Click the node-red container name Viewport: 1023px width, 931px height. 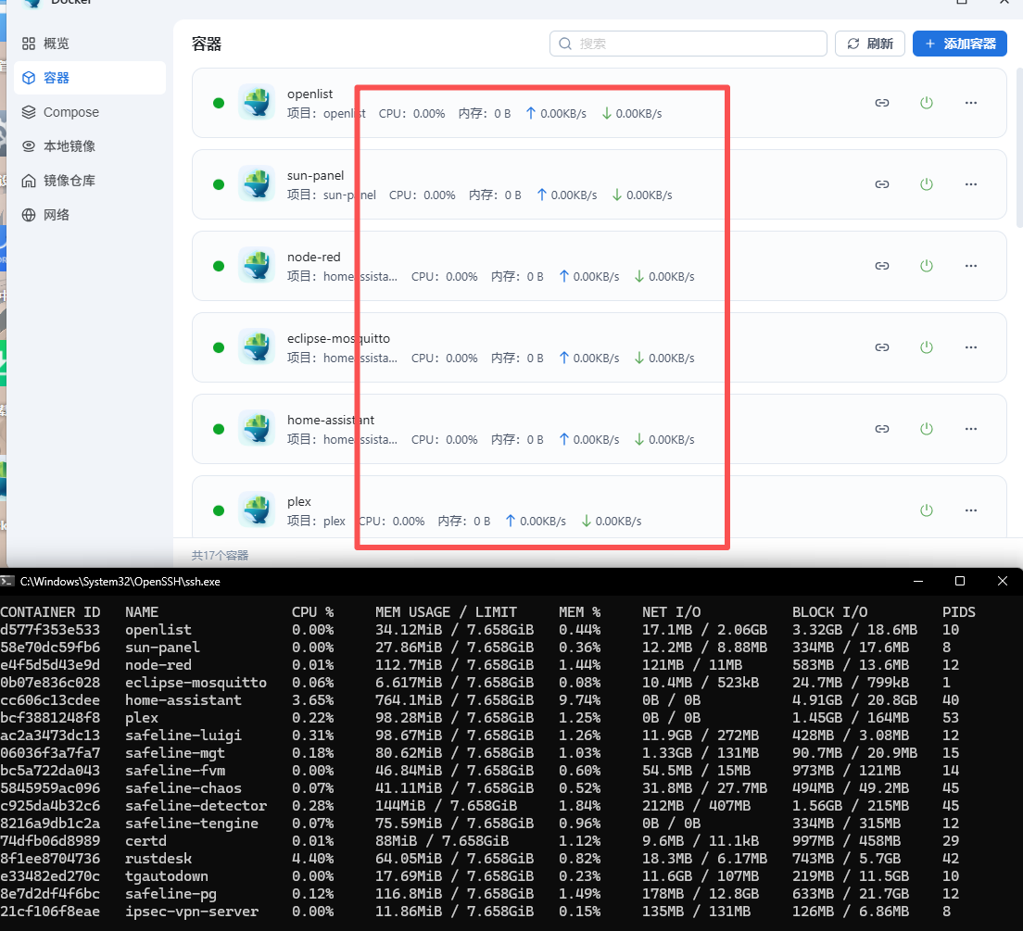314,257
